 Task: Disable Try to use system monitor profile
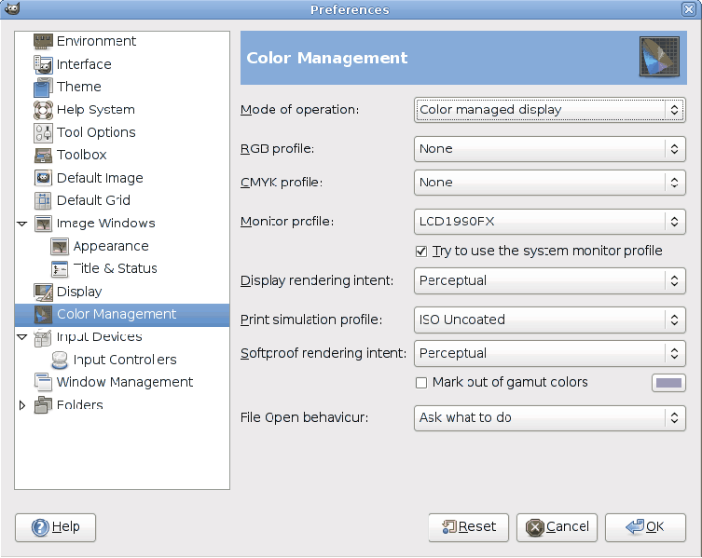(x=421, y=252)
